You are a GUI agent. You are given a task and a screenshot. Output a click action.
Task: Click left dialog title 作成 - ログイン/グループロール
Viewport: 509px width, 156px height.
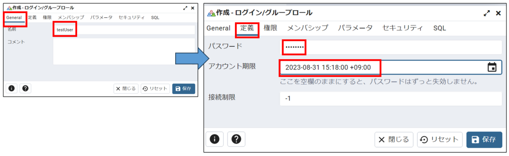[x=43, y=8]
